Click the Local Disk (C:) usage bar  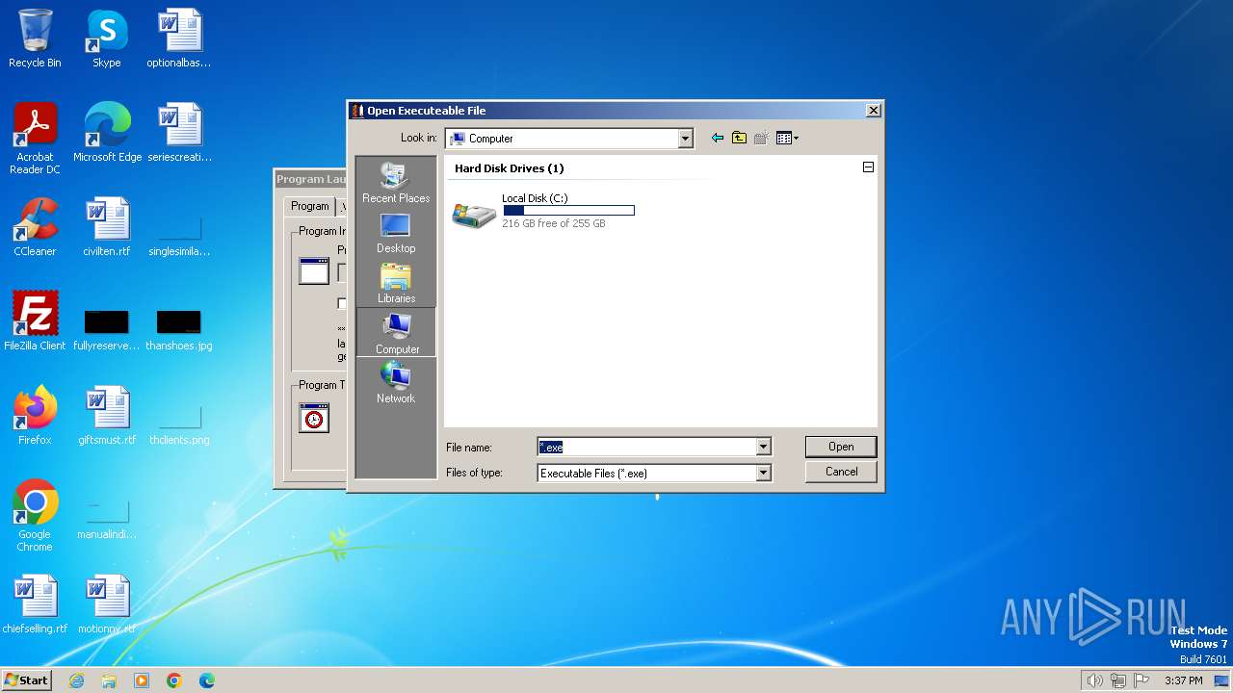(568, 210)
